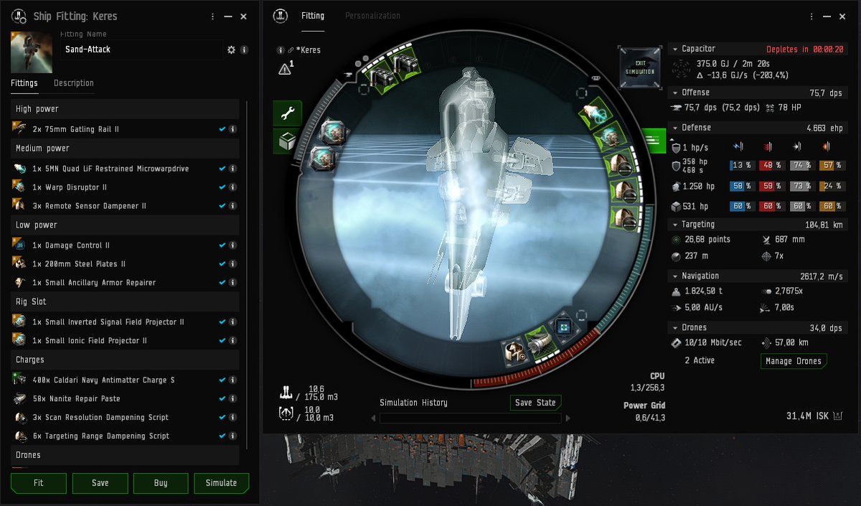
Task: Click the warning triangle icon under Keres
Action: click(284, 69)
